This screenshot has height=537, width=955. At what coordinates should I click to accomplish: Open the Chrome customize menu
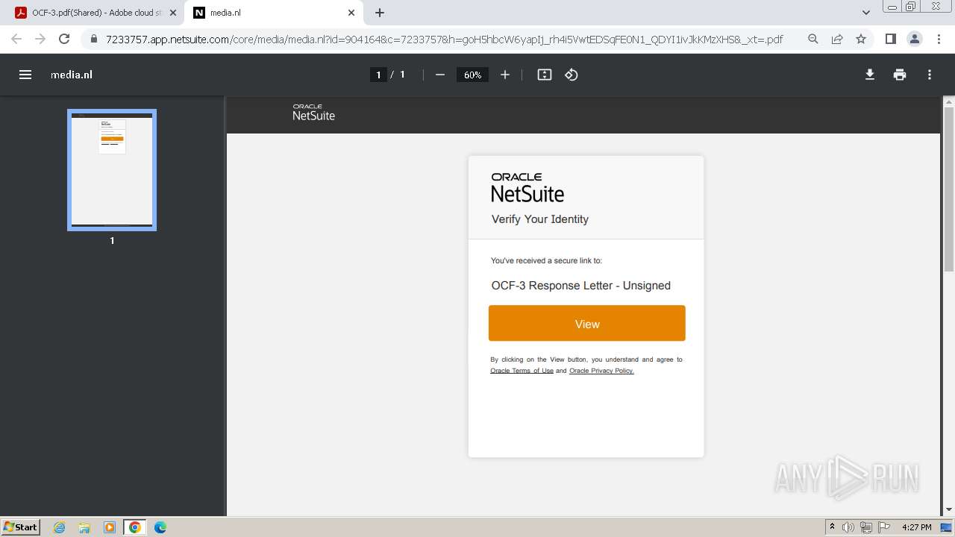tap(939, 39)
